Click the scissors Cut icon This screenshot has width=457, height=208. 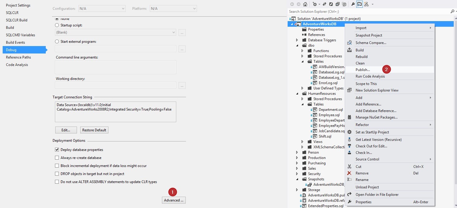pyautogui.click(x=349, y=166)
